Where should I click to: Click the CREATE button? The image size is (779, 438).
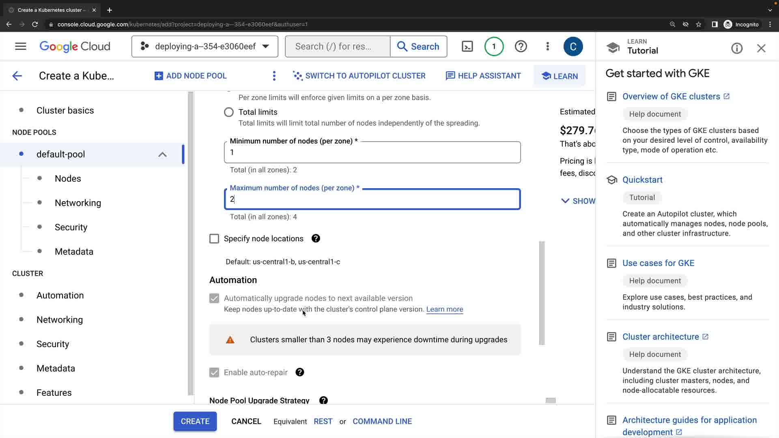click(x=195, y=421)
